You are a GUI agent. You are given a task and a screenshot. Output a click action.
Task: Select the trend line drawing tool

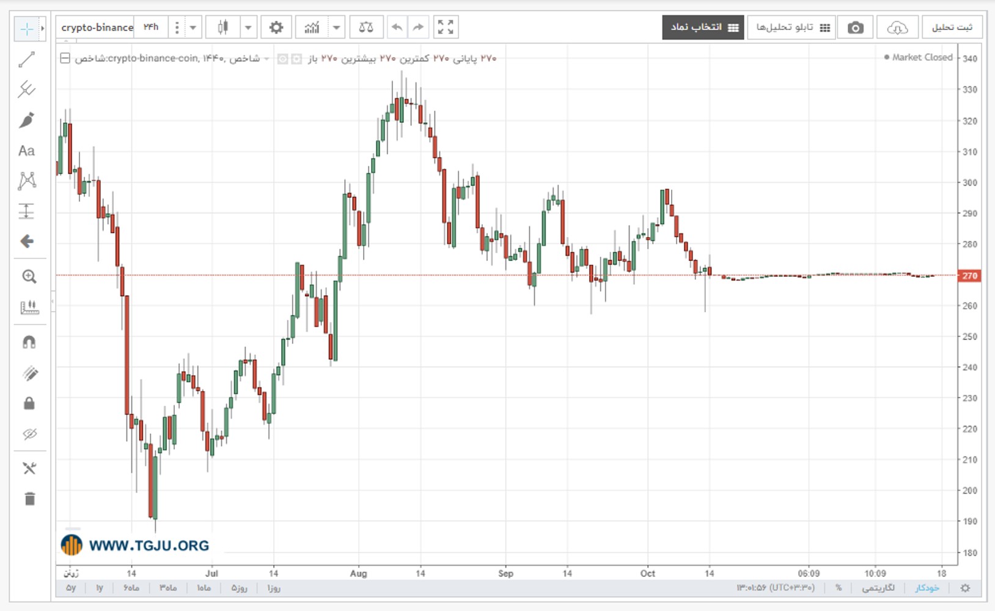(27, 59)
